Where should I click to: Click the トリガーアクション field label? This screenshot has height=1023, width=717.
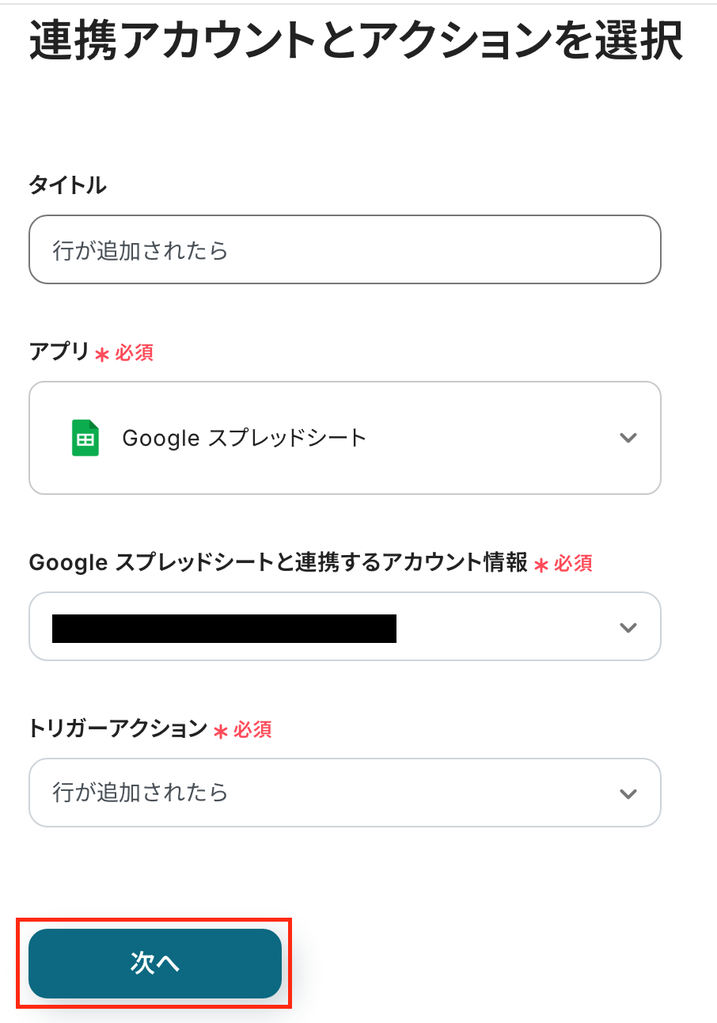point(118,729)
